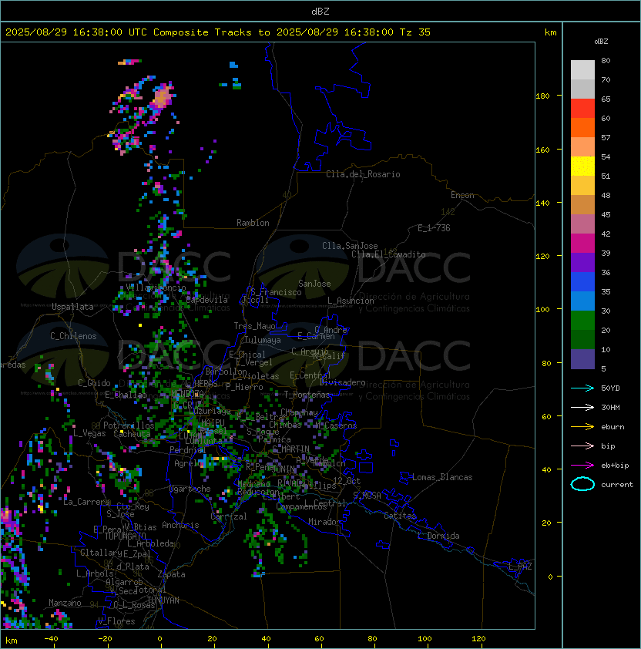Viewport: 641px width, 649px height.
Task: Pick the bright orange 60 dBZ swatch
Action: 582,127
